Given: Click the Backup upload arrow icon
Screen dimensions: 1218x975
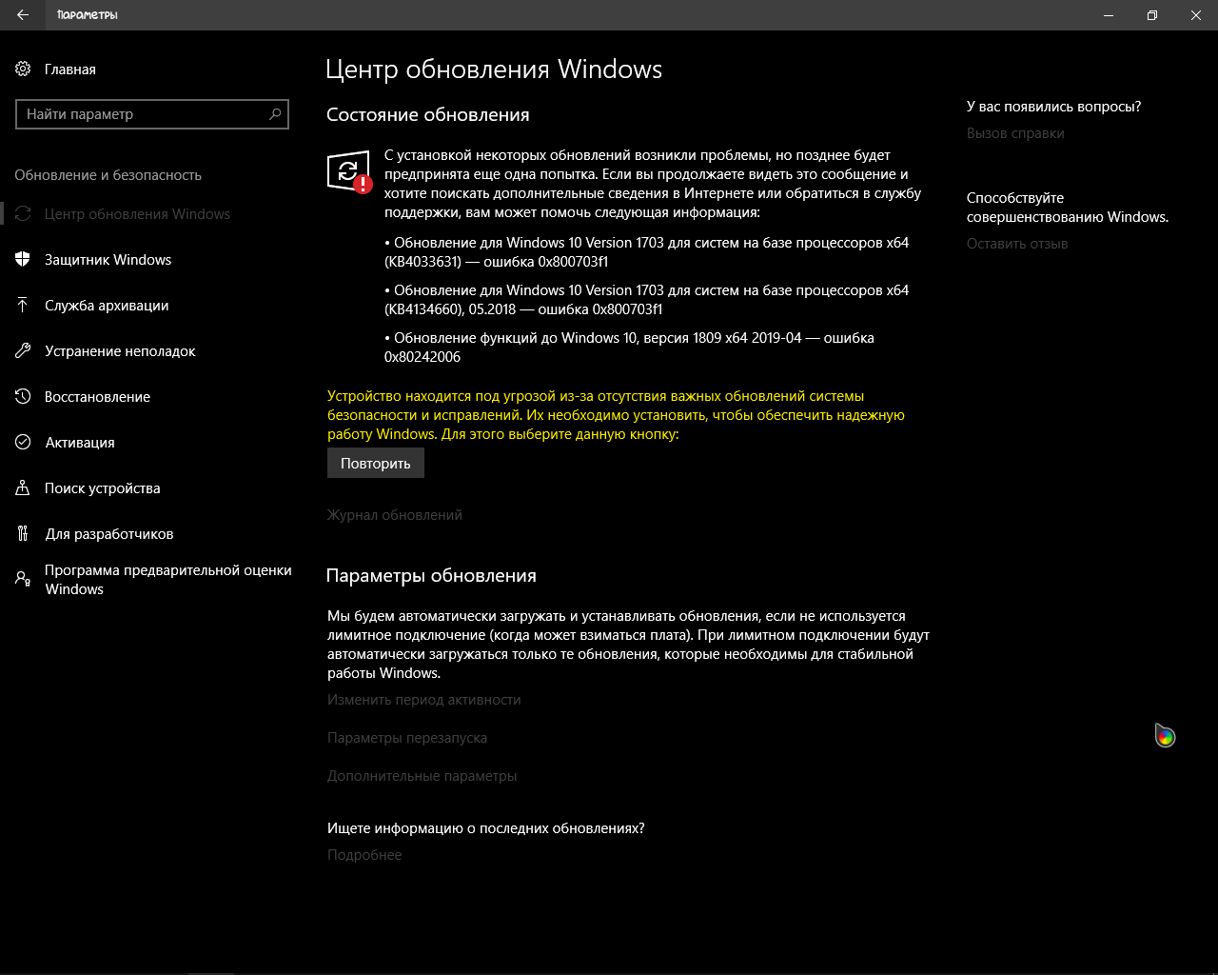Looking at the screenshot, I should pyautogui.click(x=23, y=306).
